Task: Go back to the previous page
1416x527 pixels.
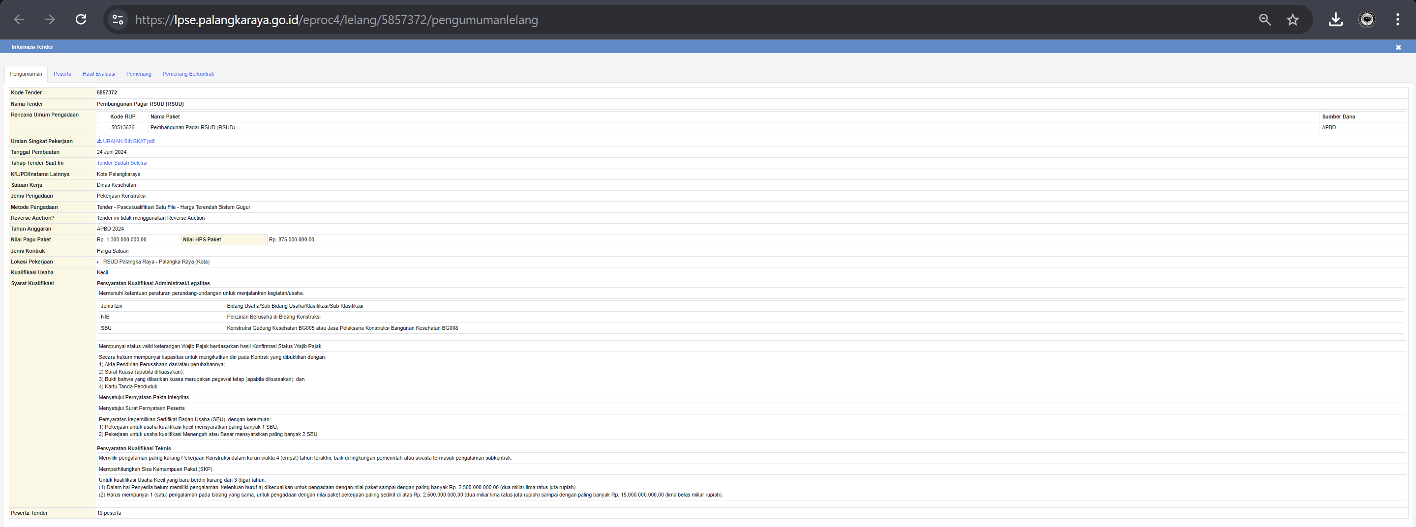Action: point(19,20)
